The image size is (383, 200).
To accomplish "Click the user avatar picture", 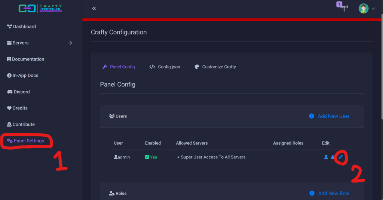I will point(363,8).
